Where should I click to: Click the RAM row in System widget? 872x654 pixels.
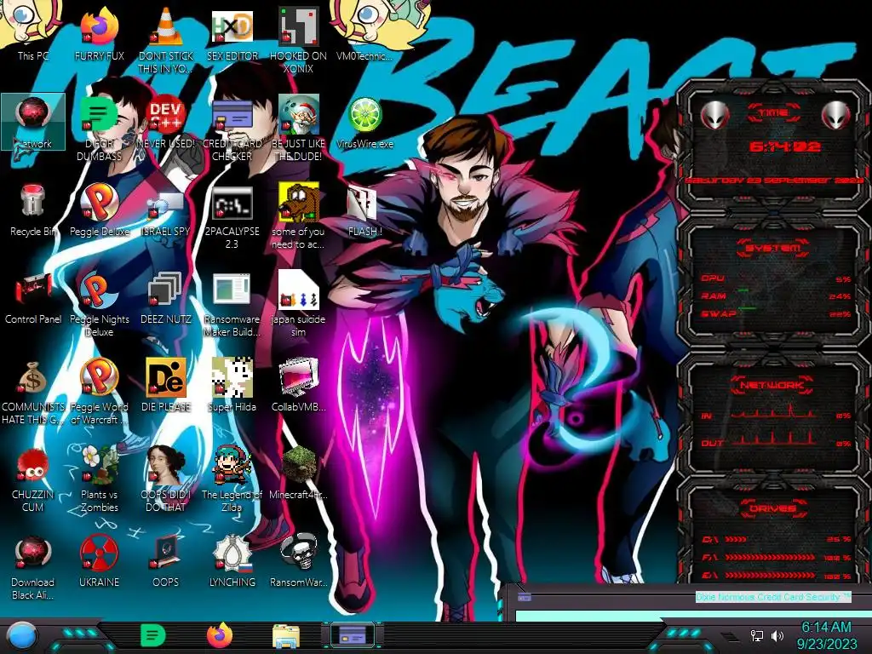coord(776,296)
